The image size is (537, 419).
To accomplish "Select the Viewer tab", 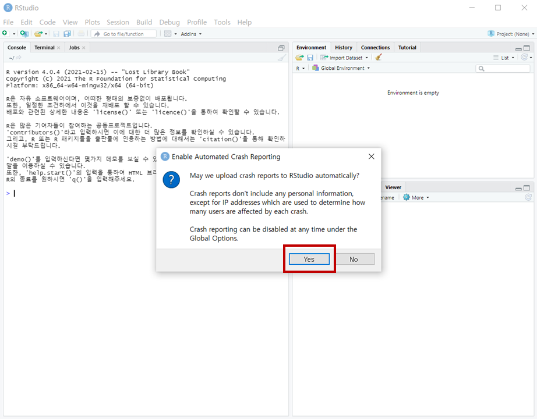I will coord(393,187).
